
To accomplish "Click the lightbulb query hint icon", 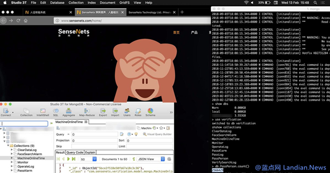I will pyautogui.click(x=136, y=134).
